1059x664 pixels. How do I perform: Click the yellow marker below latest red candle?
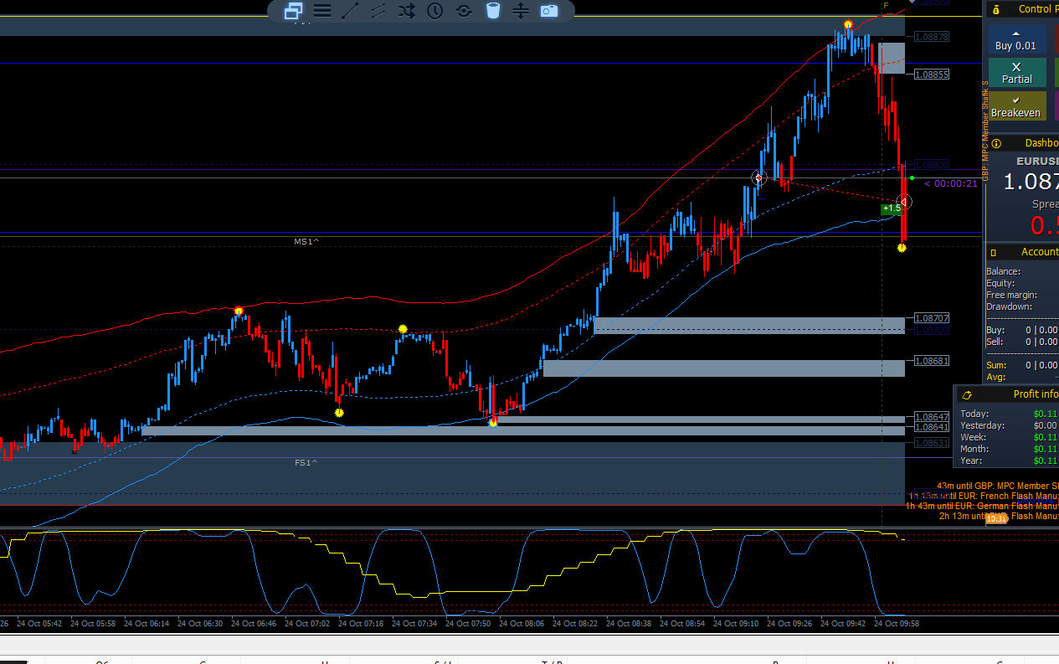click(x=902, y=248)
